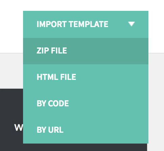Toggle dropdown using the down caret
The width and height of the screenshot is (164, 151).
coord(131,24)
